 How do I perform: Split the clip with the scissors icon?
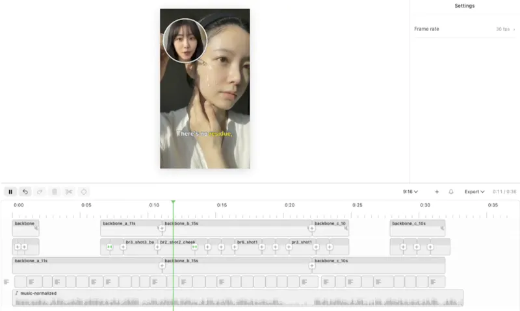click(69, 192)
